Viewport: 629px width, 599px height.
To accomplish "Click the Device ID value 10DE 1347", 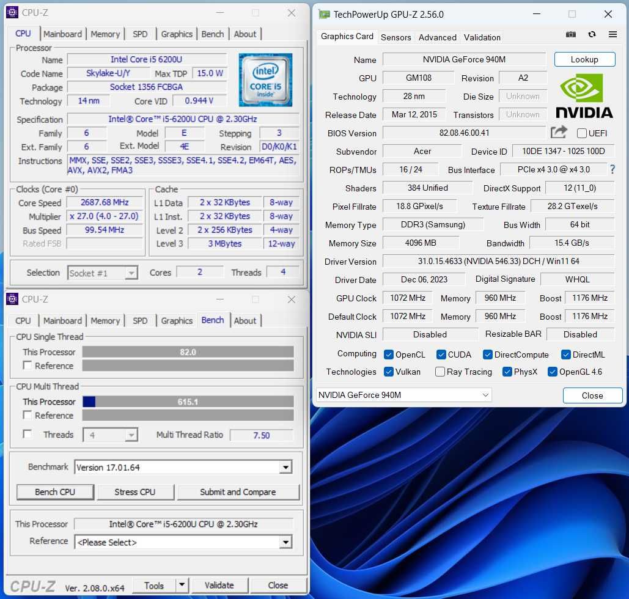I will point(563,151).
